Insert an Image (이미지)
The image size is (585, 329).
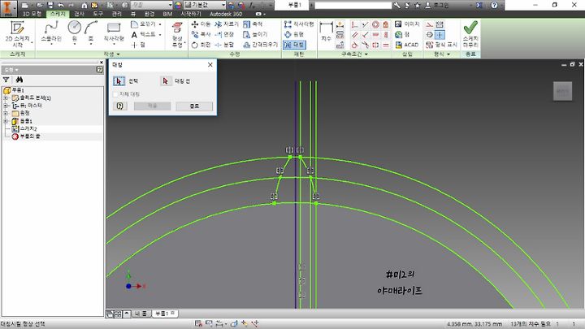click(407, 24)
